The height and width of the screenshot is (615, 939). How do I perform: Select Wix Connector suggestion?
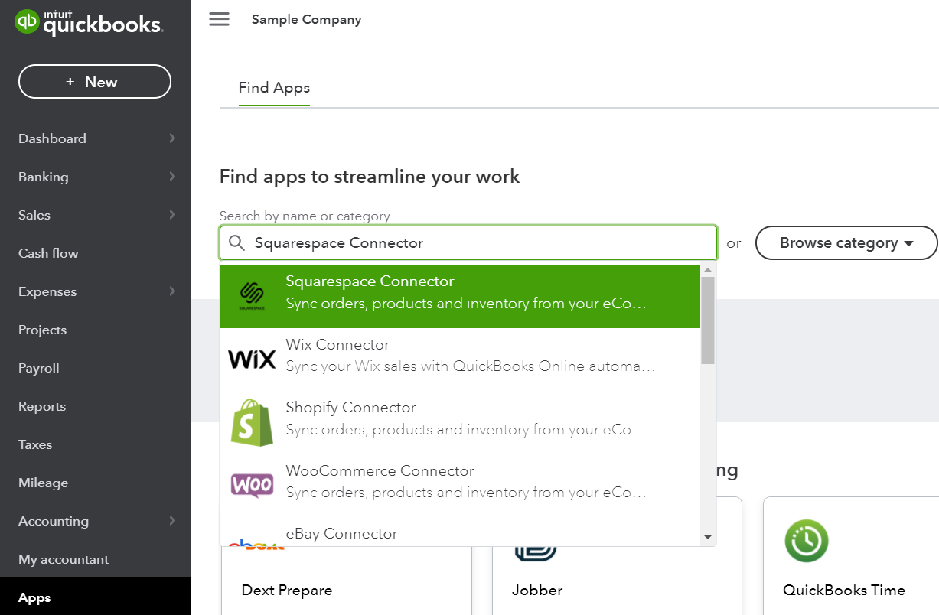460,359
